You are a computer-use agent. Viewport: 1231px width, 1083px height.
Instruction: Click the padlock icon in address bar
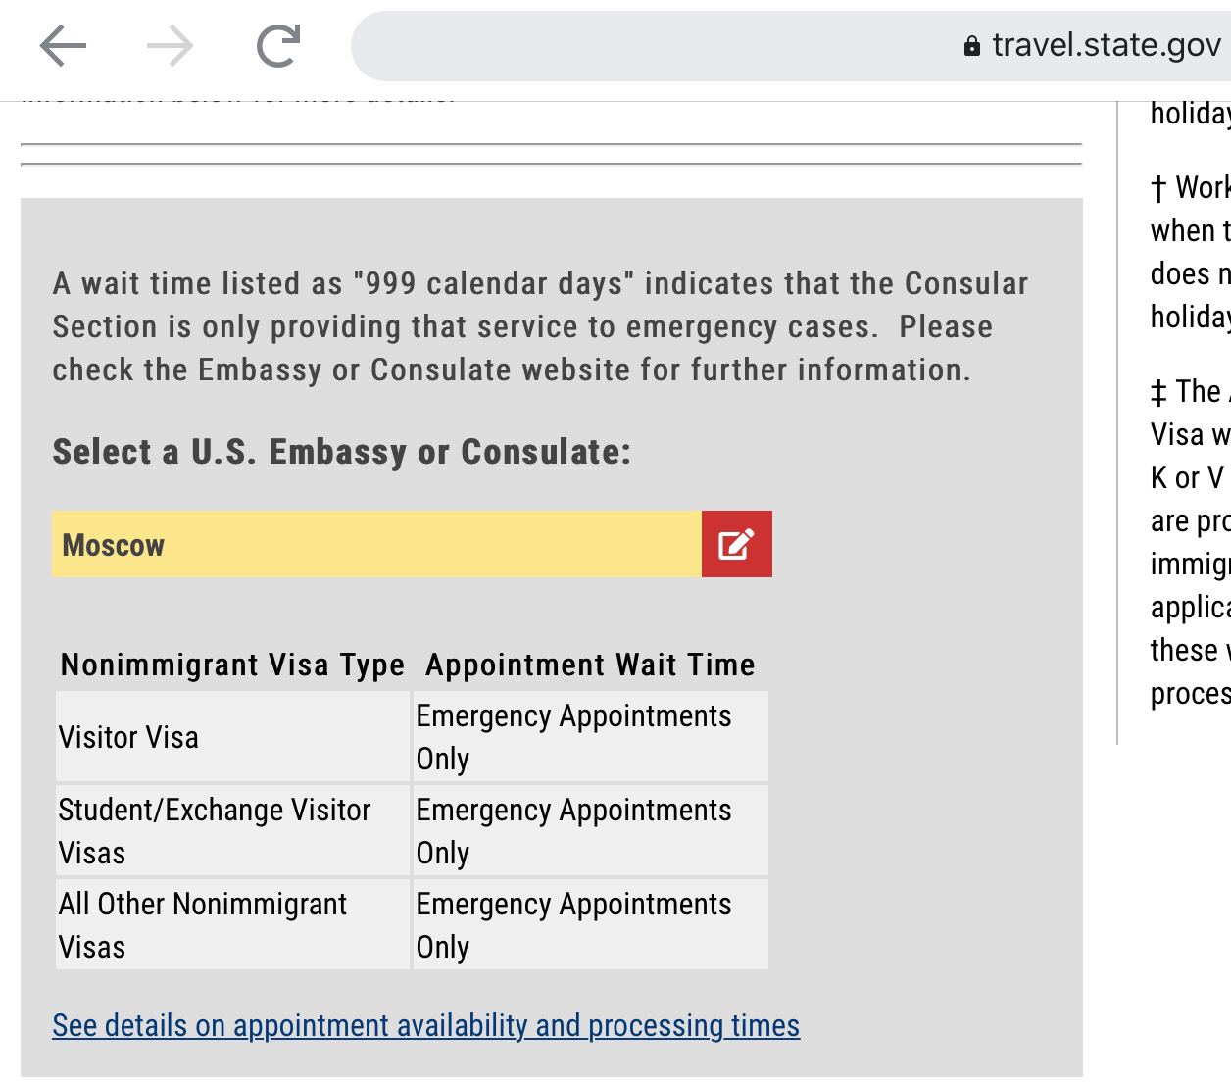[x=972, y=46]
